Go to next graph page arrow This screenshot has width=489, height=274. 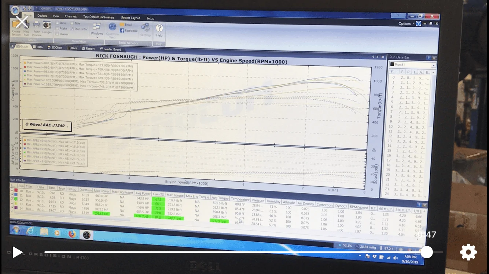click(x=378, y=57)
